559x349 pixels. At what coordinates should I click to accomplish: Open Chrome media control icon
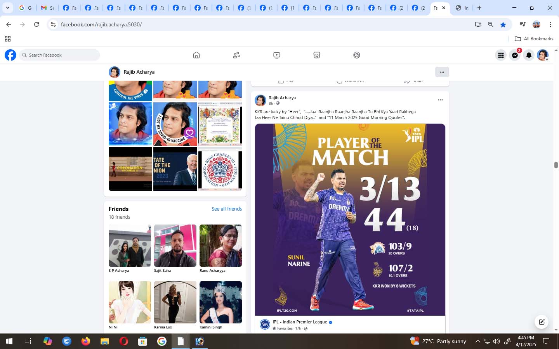click(x=523, y=24)
